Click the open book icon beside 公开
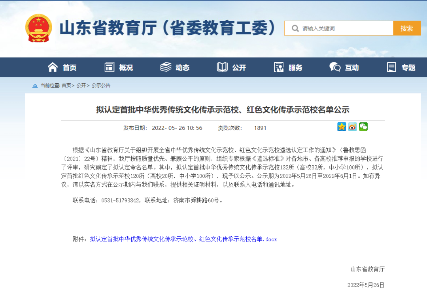Screen dimensions: 427x301 coord(222,67)
